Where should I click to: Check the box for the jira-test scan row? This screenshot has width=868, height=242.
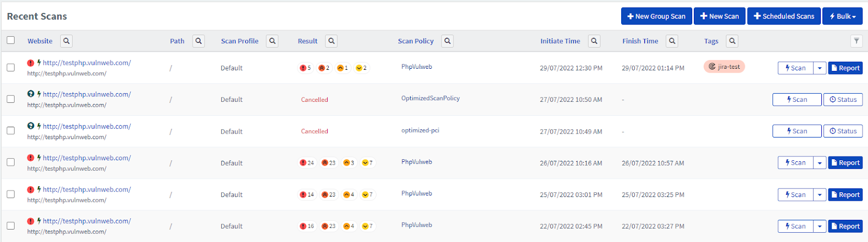coord(11,68)
